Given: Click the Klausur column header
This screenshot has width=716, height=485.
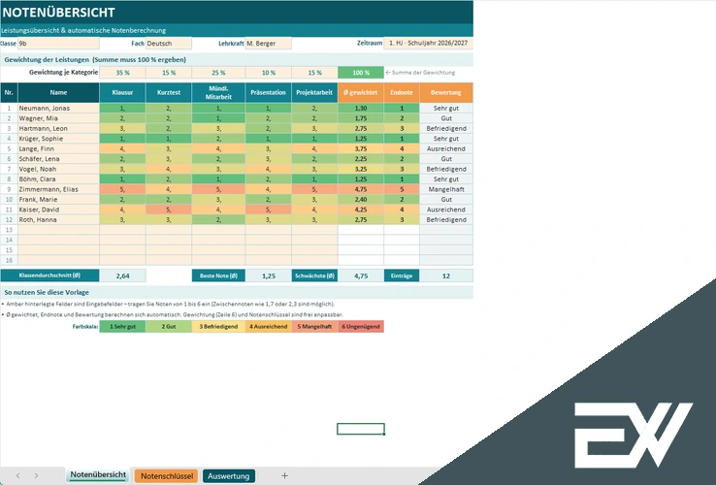Looking at the screenshot, I should tap(122, 93).
